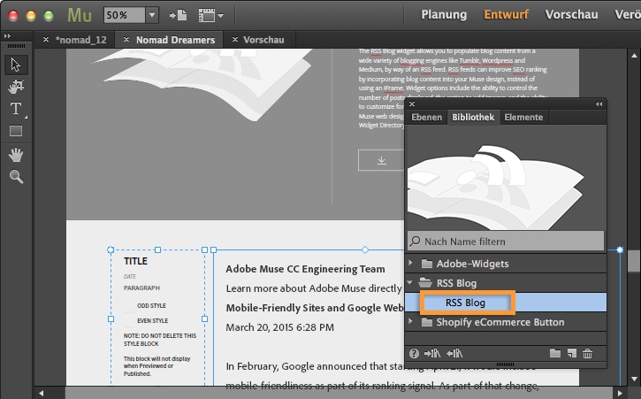Select the Adobe-Widgets folder row
This screenshot has width=641, height=399.
pos(506,264)
